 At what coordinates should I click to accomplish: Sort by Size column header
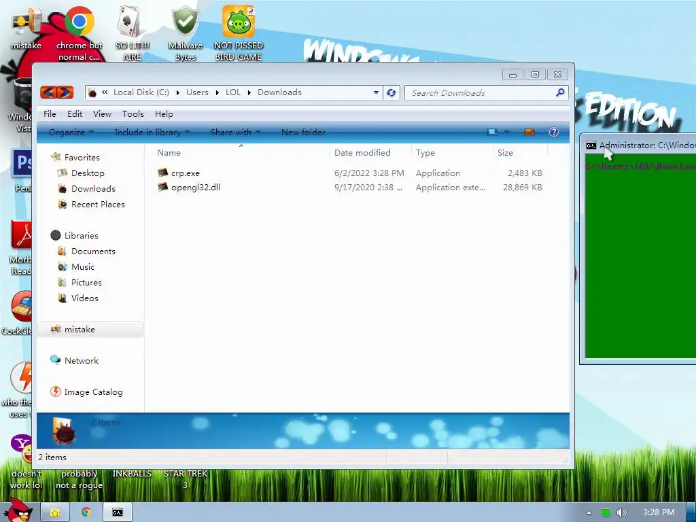tap(520, 152)
